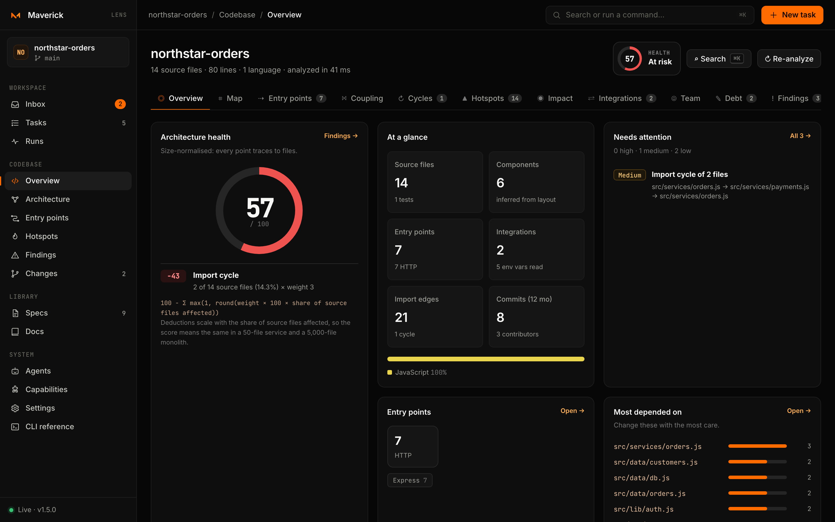Open link in Entry points card
Screen dimensions: 835x522
tap(572, 411)
